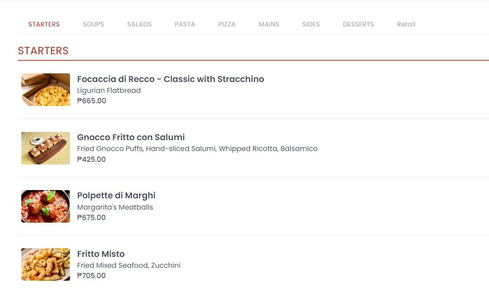The height and width of the screenshot is (289, 489).
Task: Click the ₱665.00 price of Focaccia
Action: click(92, 101)
